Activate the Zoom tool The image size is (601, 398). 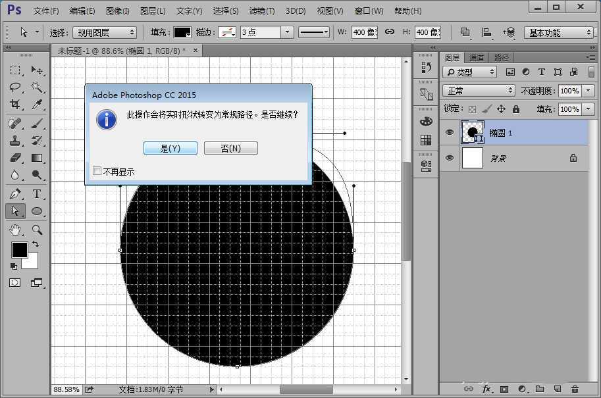coord(37,230)
